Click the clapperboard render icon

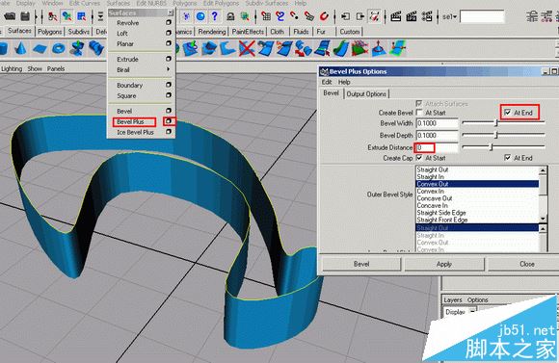[x=396, y=16]
